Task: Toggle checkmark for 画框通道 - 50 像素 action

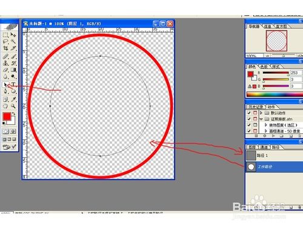Action: click(x=249, y=131)
